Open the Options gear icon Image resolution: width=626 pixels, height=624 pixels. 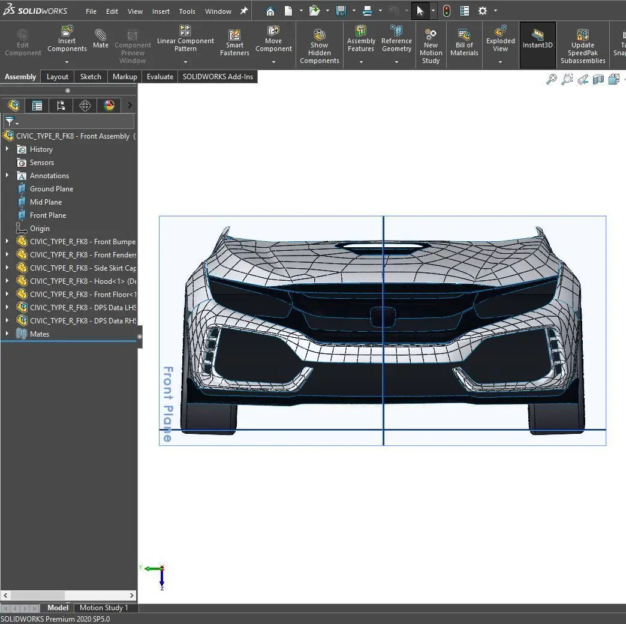(482, 11)
